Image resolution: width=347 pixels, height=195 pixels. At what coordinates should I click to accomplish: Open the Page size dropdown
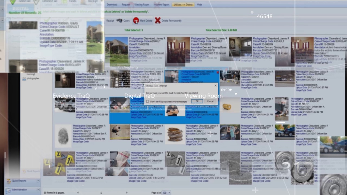[x=166, y=193]
